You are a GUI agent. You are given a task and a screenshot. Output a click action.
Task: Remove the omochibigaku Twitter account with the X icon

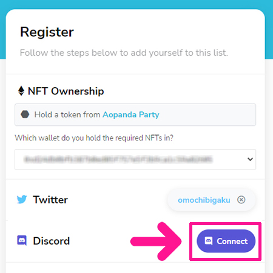(x=241, y=200)
